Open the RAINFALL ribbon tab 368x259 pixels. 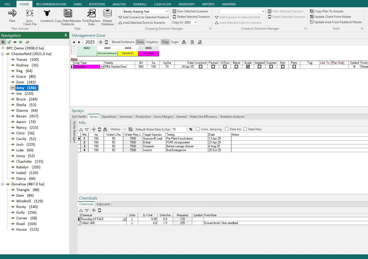pos(140,4)
